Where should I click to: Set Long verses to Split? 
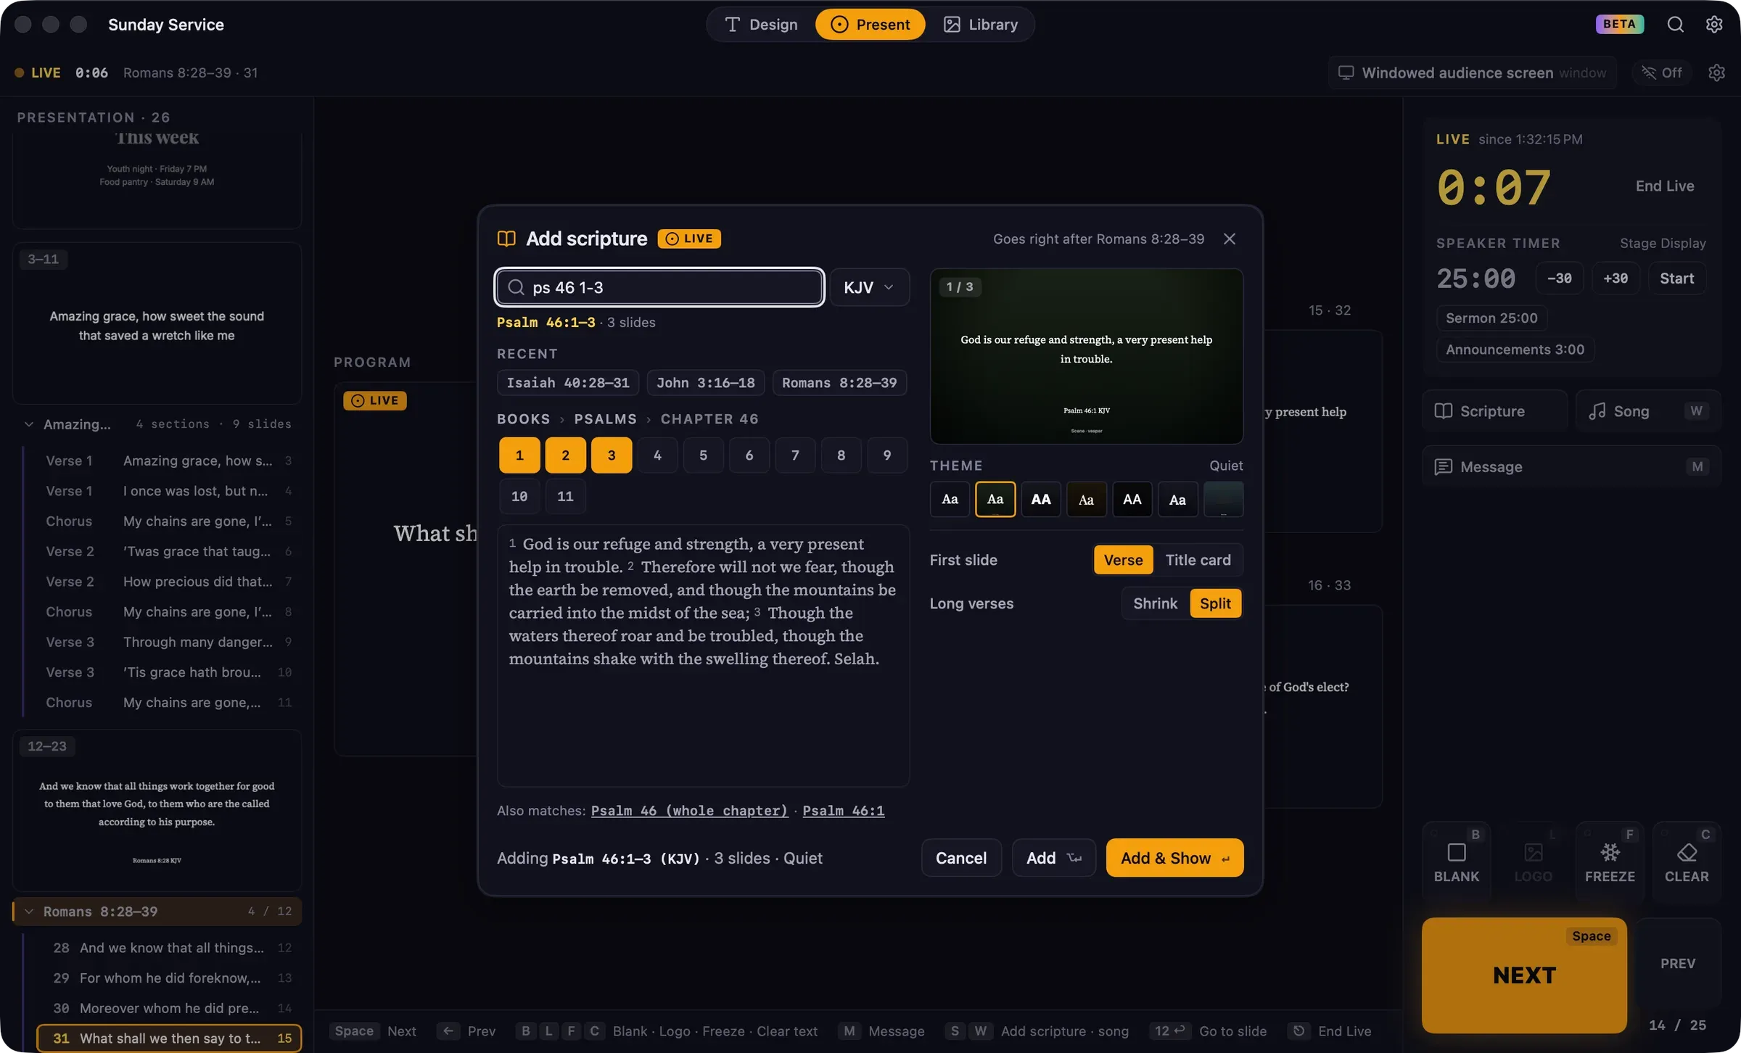(x=1215, y=603)
